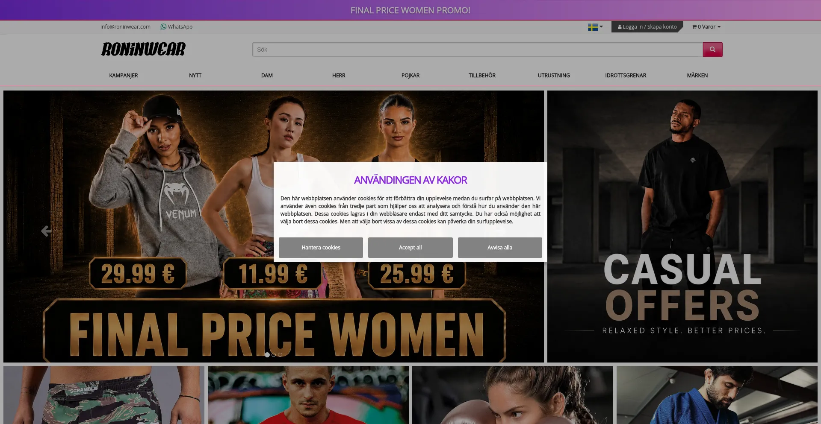Open the KAMPANJER menu
This screenshot has width=821, height=424.
click(x=124, y=76)
